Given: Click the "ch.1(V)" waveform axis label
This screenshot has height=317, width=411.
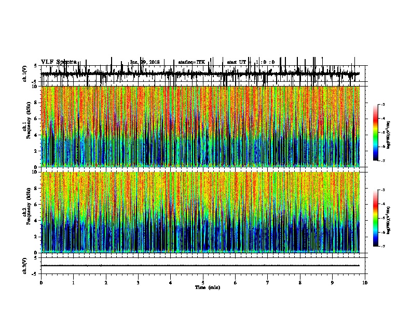Looking at the screenshot, I should [24, 74].
